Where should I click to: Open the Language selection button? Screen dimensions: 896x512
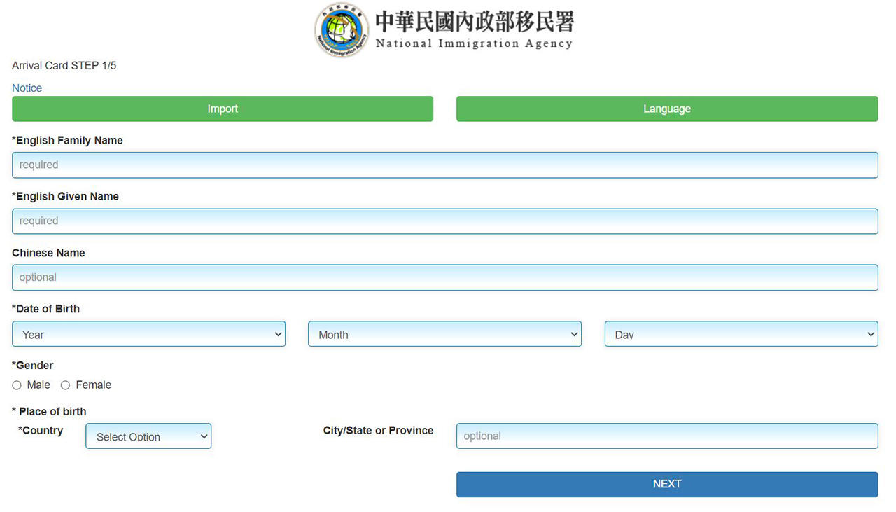pos(667,109)
